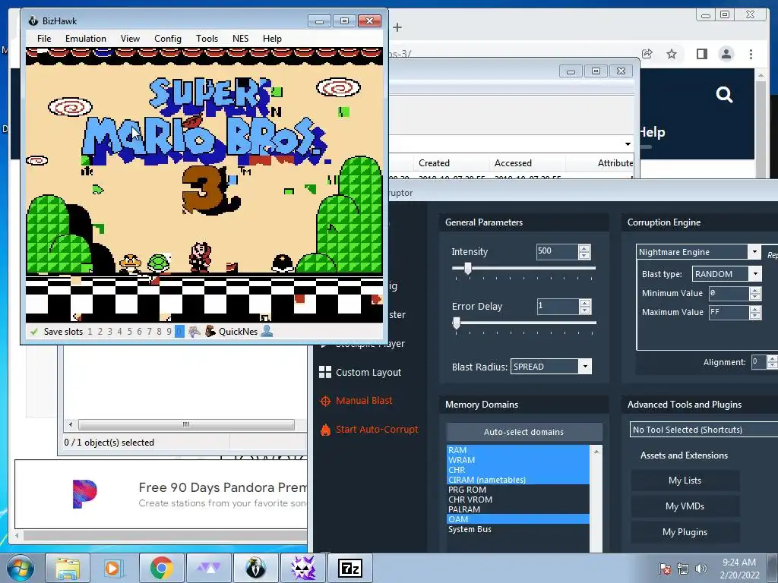Screen dimensions: 778x583
Task: Open My Plugins
Action: point(685,532)
